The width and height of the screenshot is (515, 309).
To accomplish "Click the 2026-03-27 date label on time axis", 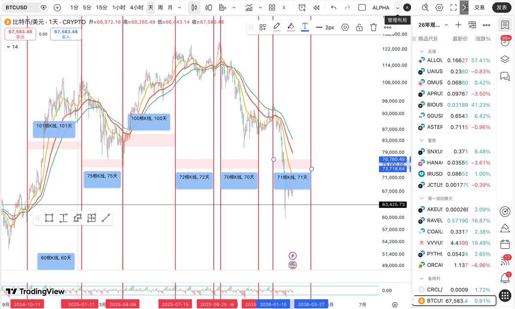I will tap(312, 304).
